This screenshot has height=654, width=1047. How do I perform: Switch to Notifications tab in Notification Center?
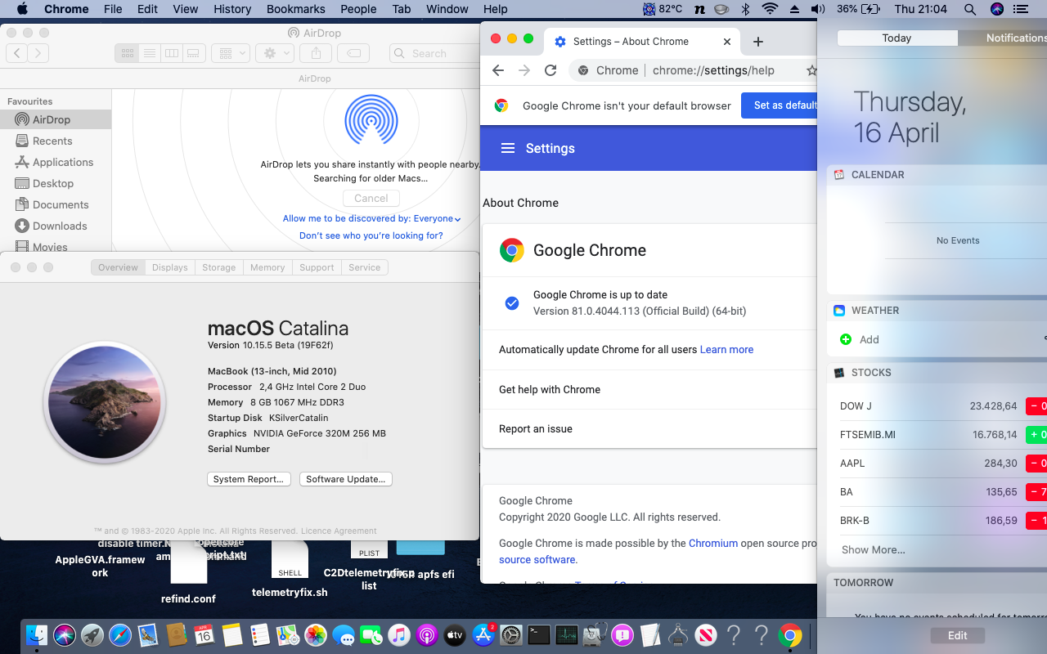(1004, 38)
